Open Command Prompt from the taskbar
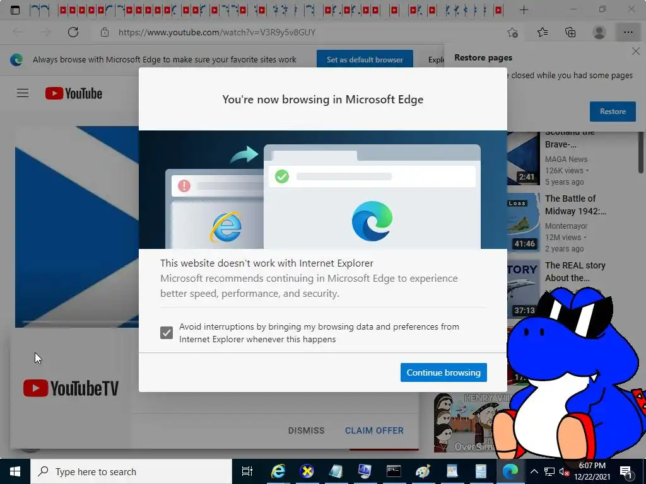Viewport: 646px width, 484px height. tap(394, 471)
